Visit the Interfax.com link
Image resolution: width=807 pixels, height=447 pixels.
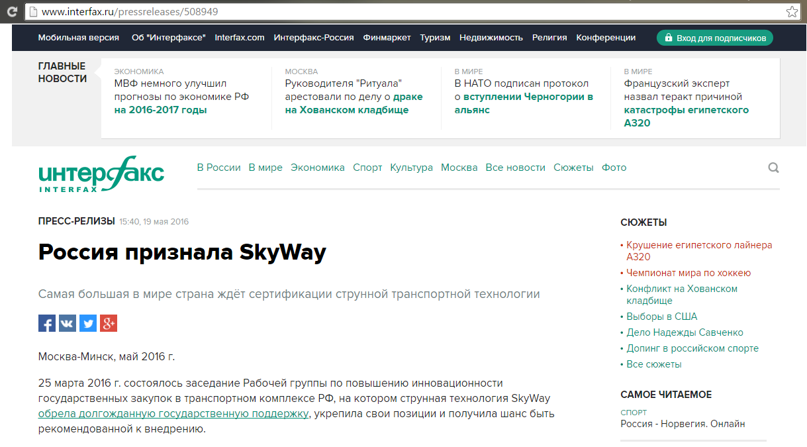tap(240, 38)
